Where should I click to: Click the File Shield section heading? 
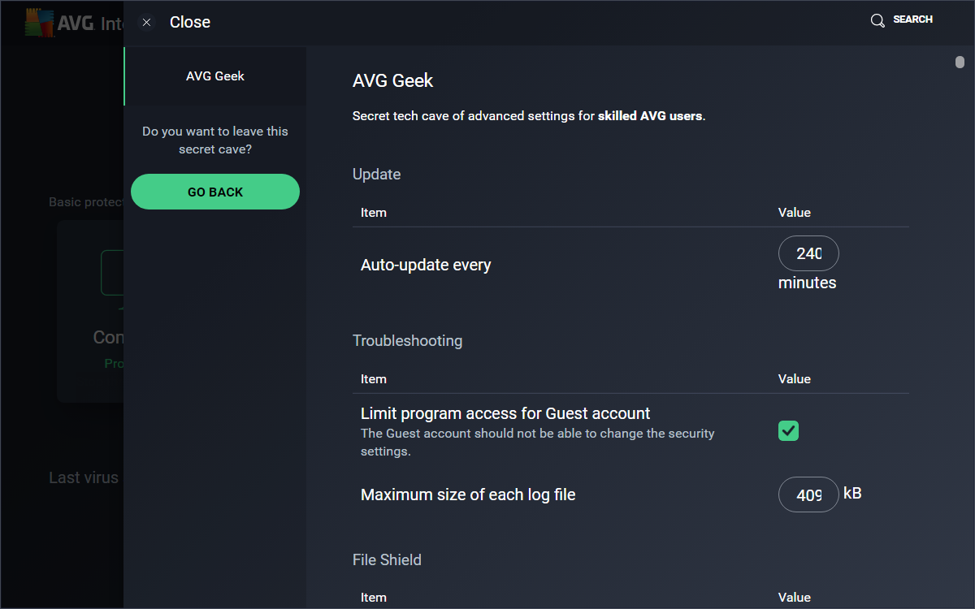click(387, 560)
